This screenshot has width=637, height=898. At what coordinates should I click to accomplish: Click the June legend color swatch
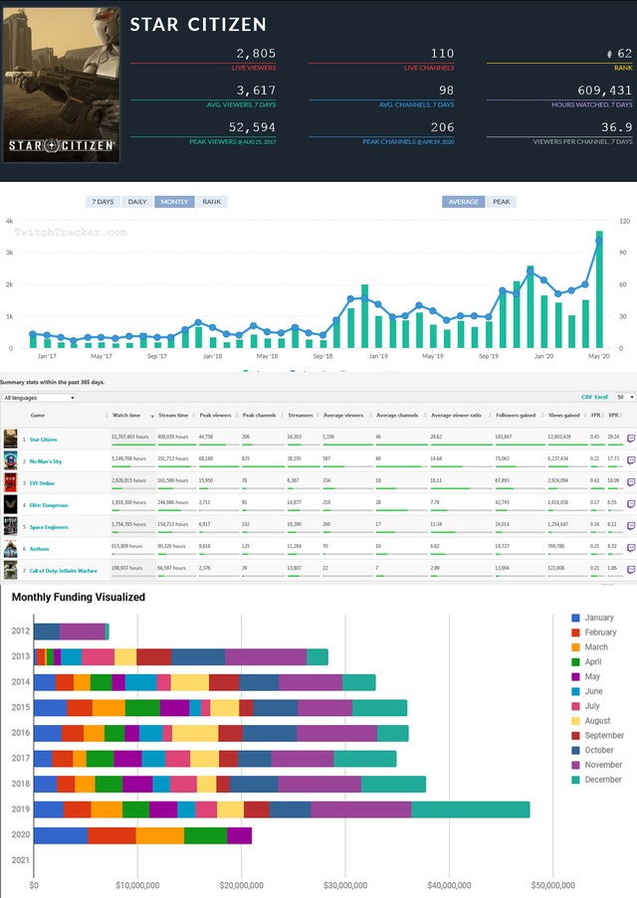pos(575,691)
